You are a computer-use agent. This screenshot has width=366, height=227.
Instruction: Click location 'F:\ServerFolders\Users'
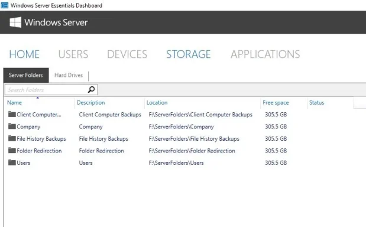coord(176,163)
